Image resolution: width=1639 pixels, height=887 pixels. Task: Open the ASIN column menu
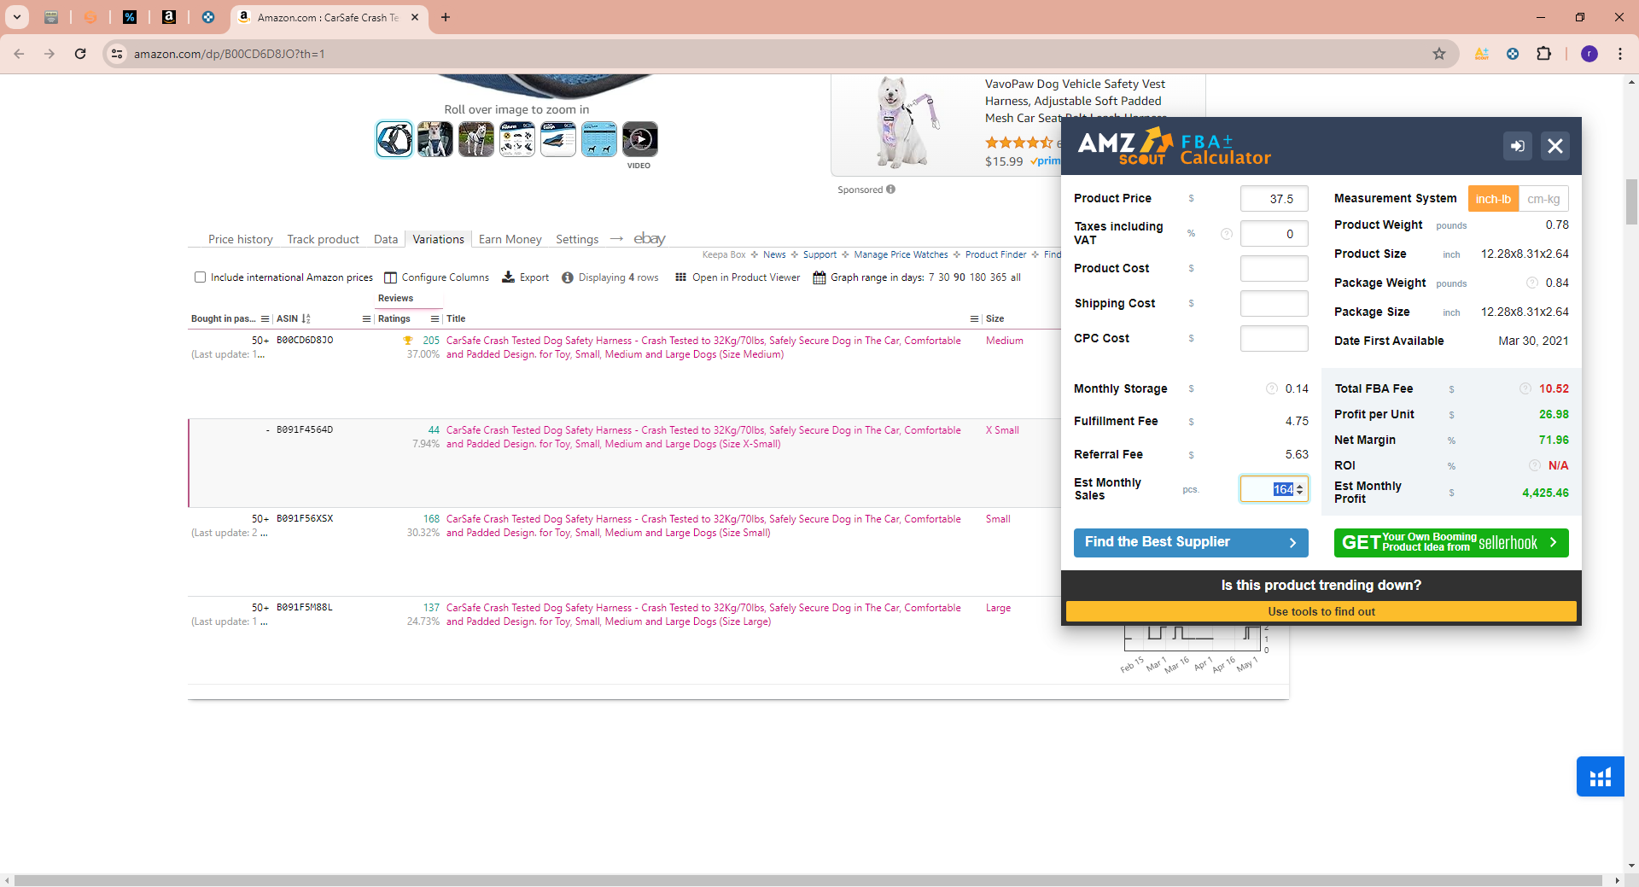click(x=367, y=319)
